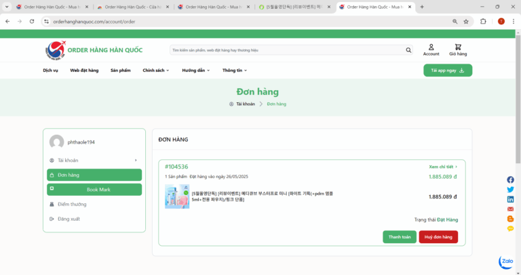Expand the Chính sách dropdown menu
This screenshot has height=275, width=521.
[155, 70]
